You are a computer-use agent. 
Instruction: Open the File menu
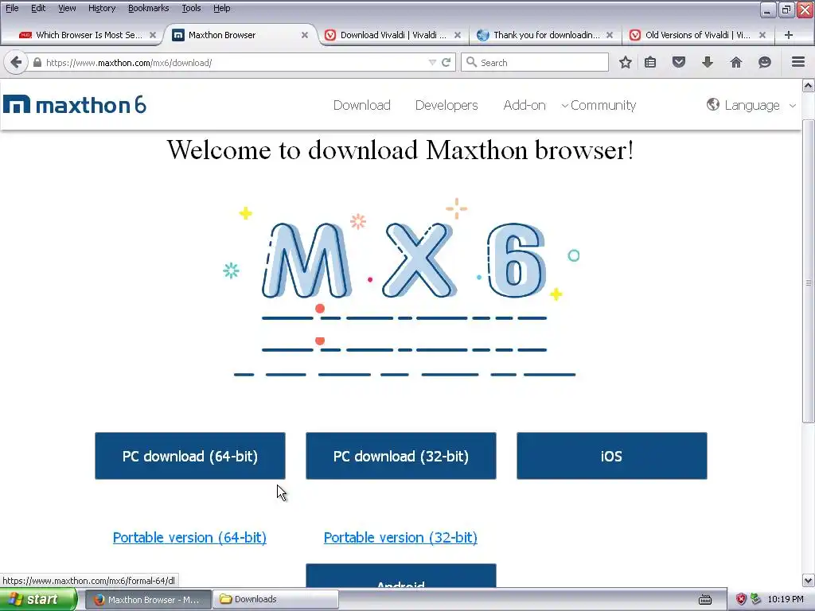pyautogui.click(x=11, y=8)
